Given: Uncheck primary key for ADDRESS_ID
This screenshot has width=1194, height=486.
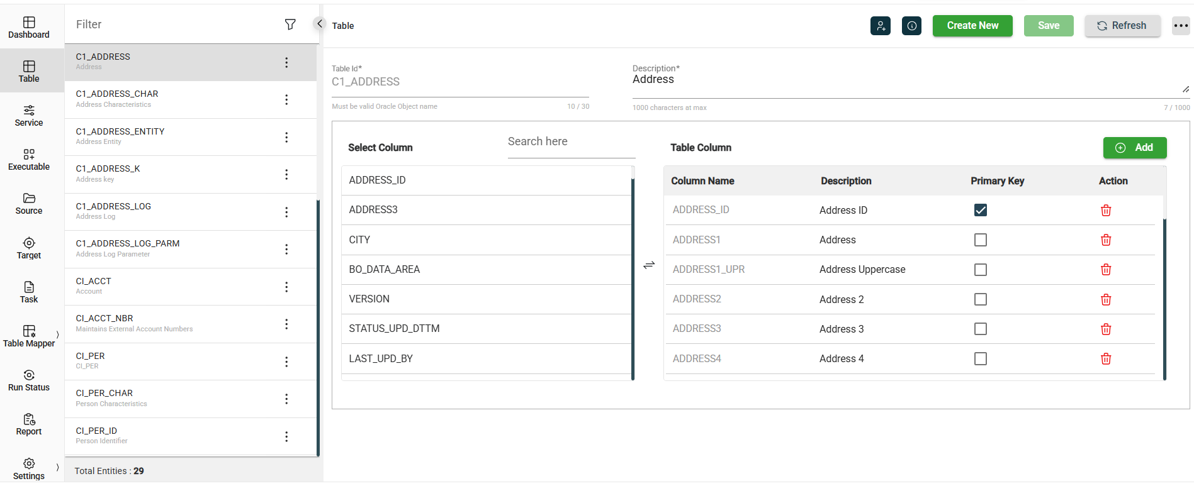Looking at the screenshot, I should (980, 210).
